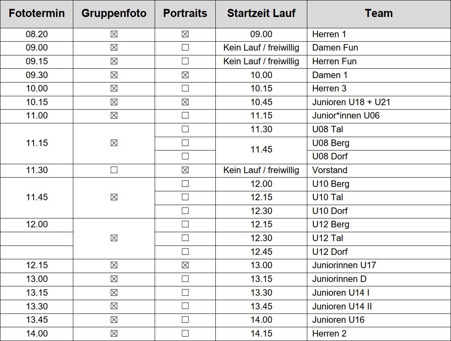Select the Junior*innen U06 team cell
The width and height of the screenshot is (451, 341).
point(379,116)
